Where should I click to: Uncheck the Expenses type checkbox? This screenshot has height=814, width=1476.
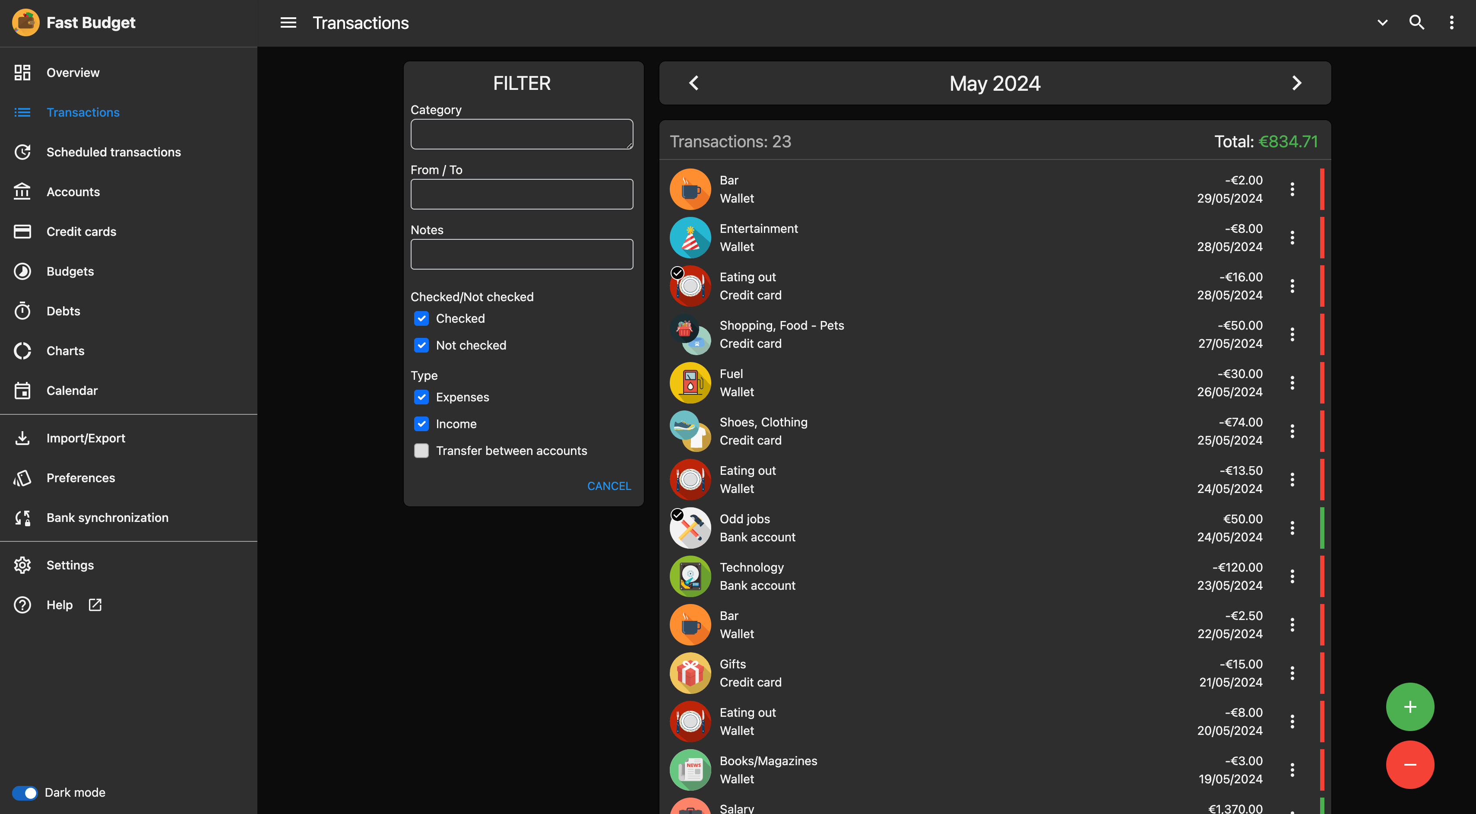point(421,397)
